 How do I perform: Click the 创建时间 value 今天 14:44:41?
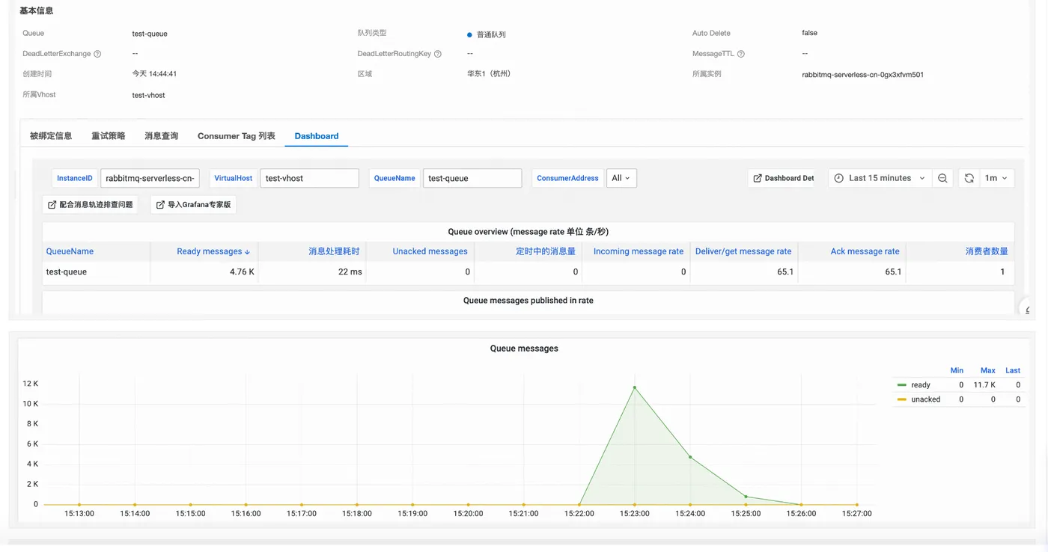(154, 74)
